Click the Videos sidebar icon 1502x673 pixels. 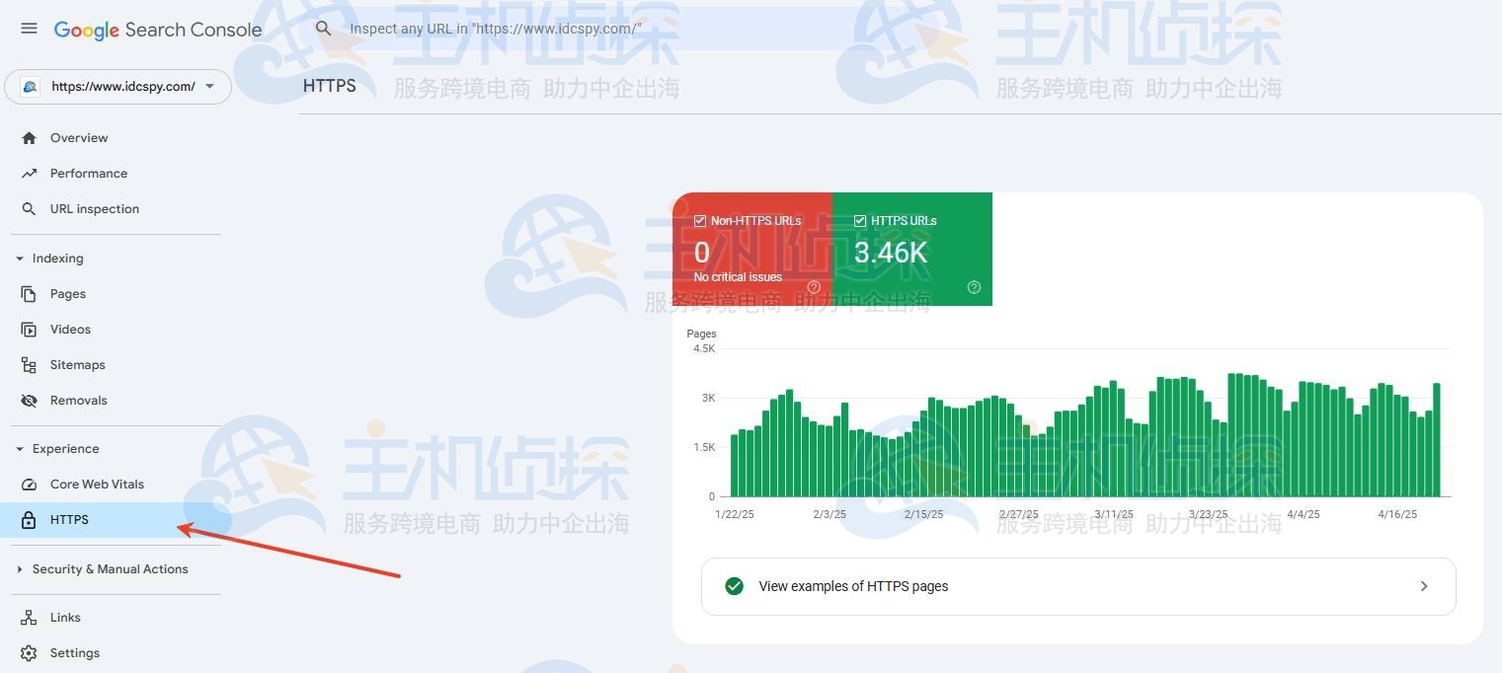(30, 329)
